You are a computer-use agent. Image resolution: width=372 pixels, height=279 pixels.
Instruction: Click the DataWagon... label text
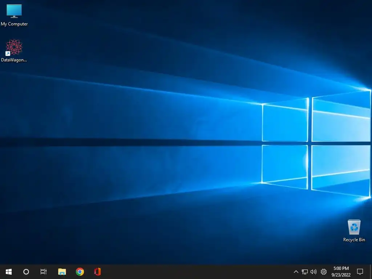(14, 60)
